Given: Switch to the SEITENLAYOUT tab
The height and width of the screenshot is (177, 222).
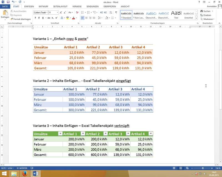Looking at the screenshot, I should click(x=60, y=6).
